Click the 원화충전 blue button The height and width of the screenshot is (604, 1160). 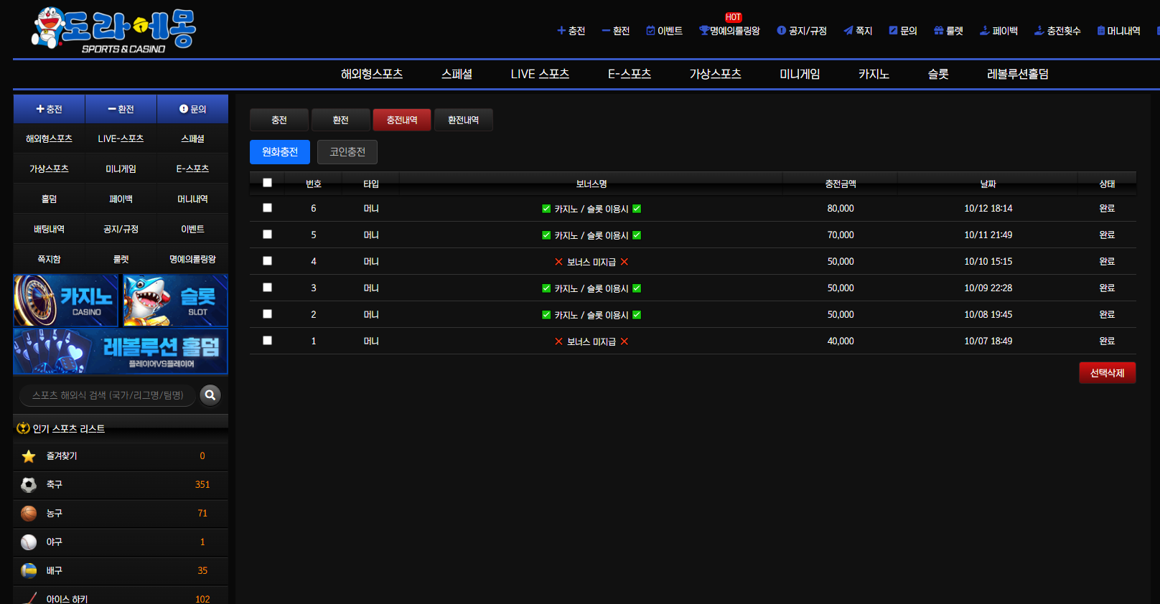[280, 152]
